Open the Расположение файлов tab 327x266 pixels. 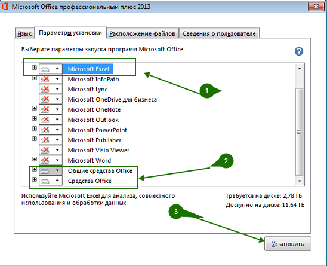click(142, 33)
